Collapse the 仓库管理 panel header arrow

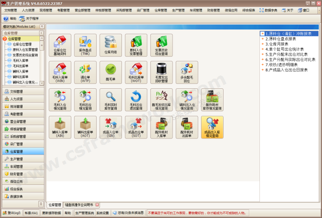42,33
